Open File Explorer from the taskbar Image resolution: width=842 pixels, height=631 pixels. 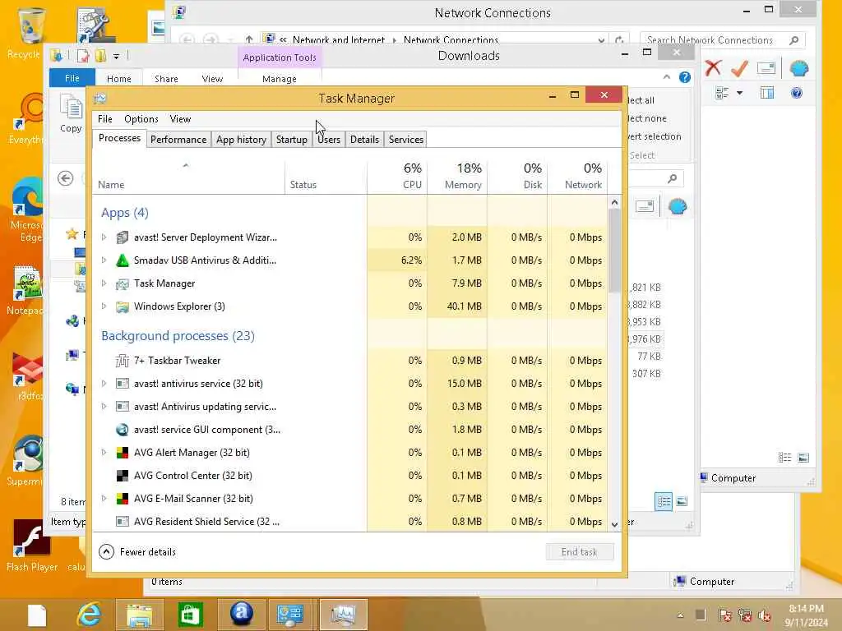(140, 615)
